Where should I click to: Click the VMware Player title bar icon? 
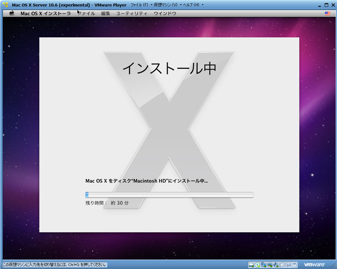5,5
